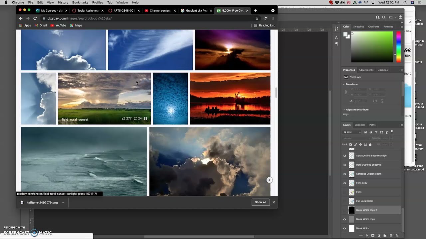Image resolution: width=426 pixels, height=239 pixels.
Task: Click the flip horizontal icon in Properties
Action: point(375,101)
